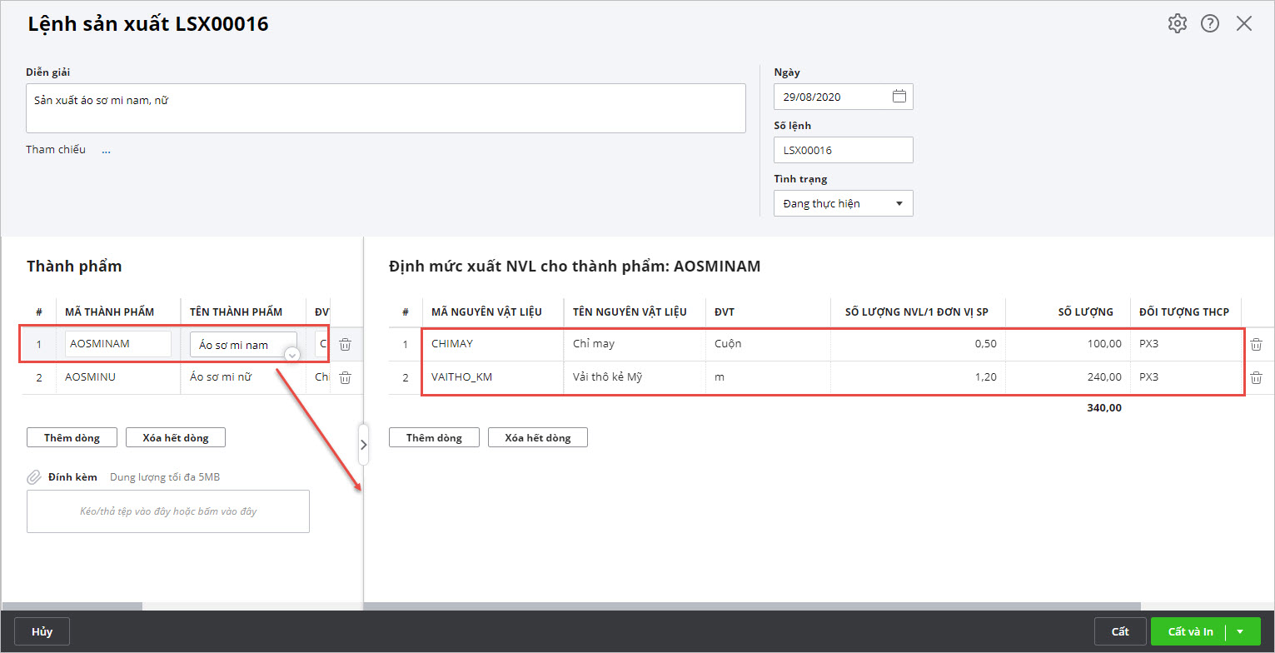
Task: Click Xóa hết dòng under material table
Action: (x=537, y=437)
